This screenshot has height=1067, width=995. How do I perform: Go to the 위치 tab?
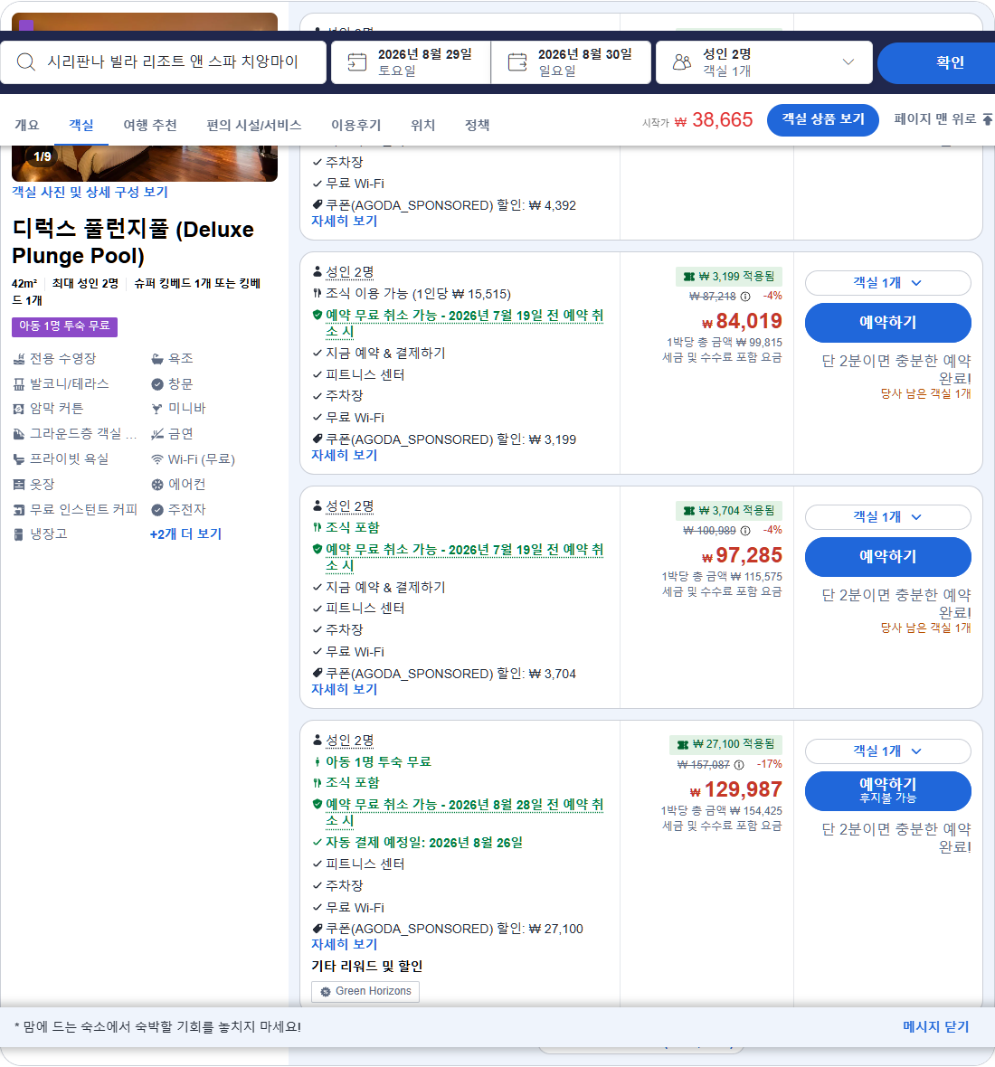click(422, 125)
